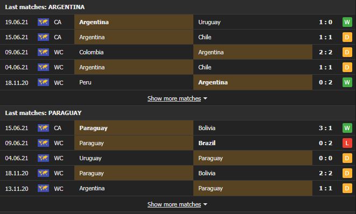Click the green W badge for Argentina vs Uruguay
The image size is (356, 214).
pyautogui.click(x=347, y=22)
